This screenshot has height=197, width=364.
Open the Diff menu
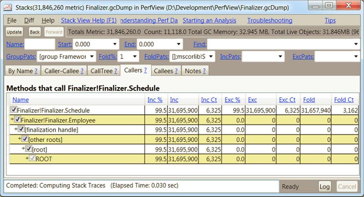[x=29, y=21]
